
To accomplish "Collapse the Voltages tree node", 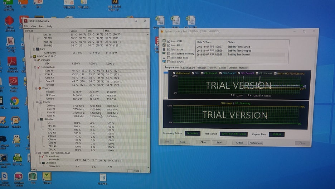I will click(x=35, y=60).
